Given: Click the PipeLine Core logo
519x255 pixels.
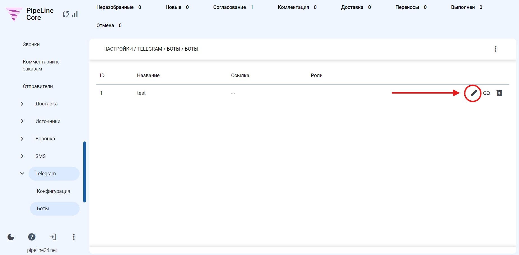Looking at the screenshot, I should tap(29, 14).
